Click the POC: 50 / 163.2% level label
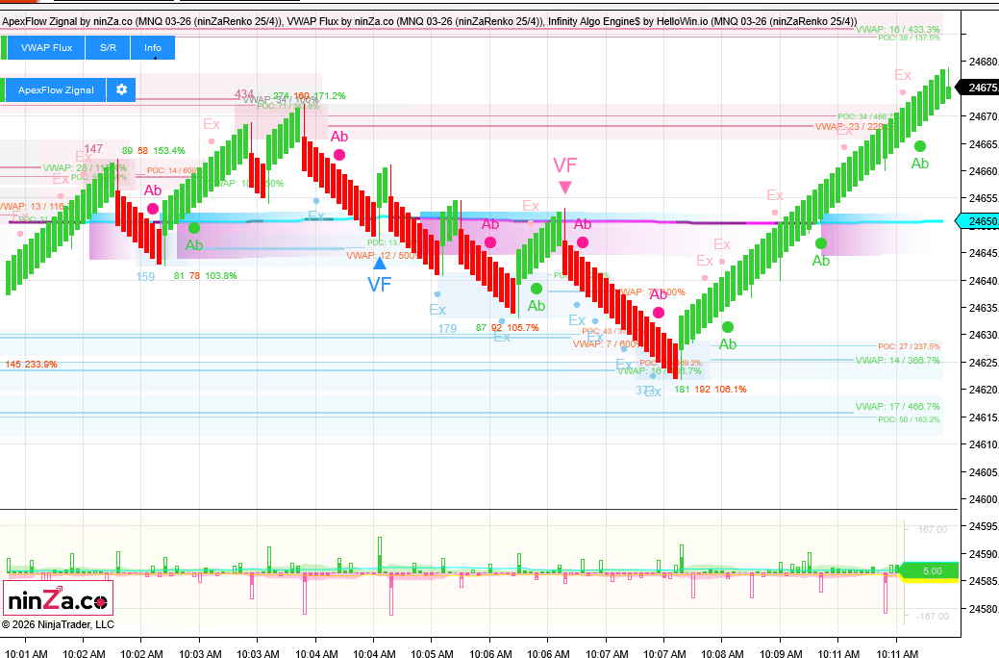The height and width of the screenshot is (658, 999). (909, 420)
